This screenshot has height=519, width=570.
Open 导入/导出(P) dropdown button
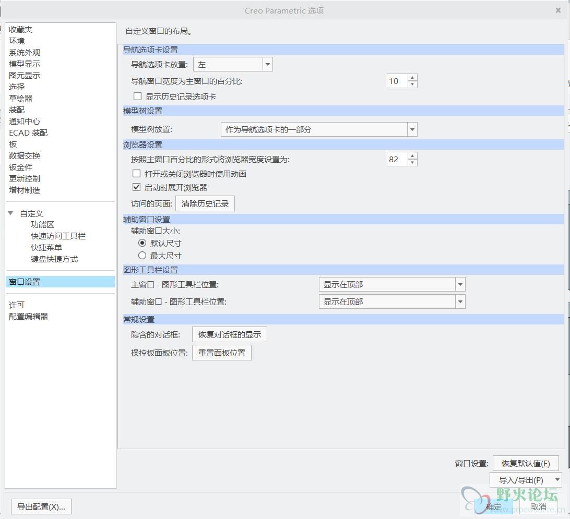coord(526,480)
